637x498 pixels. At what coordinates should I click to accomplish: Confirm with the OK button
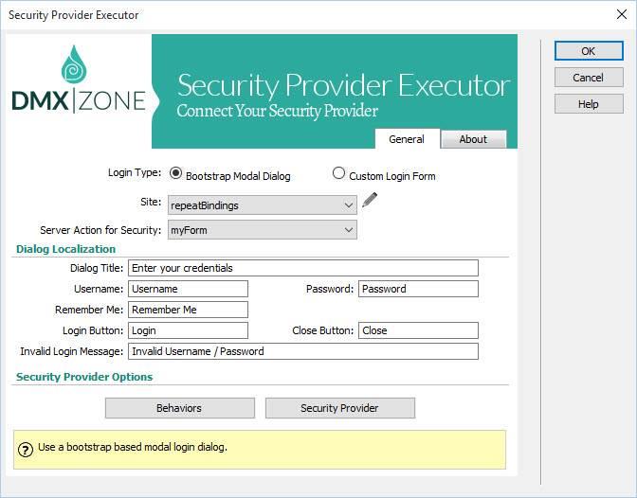pyautogui.click(x=589, y=51)
